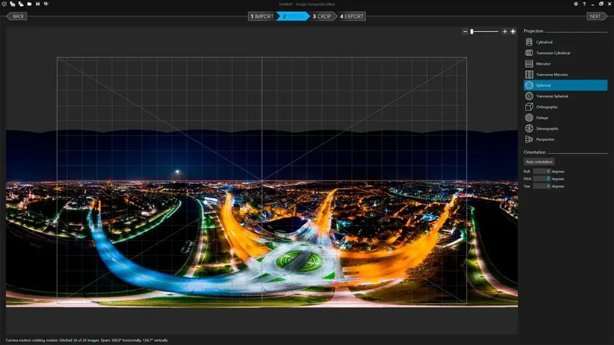Save the current panorama project
The image size is (614, 345).
tap(37, 4)
